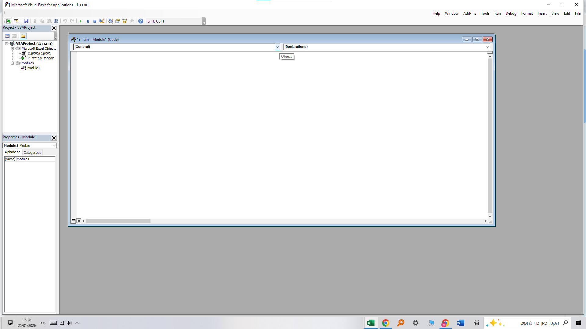Open the Debug menu
This screenshot has width=586, height=329.
[511, 13]
